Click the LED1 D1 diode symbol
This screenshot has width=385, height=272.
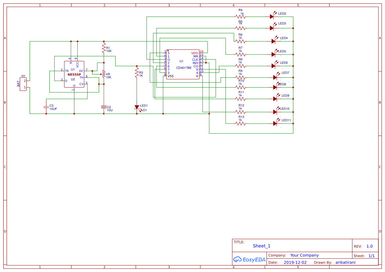click(137, 108)
